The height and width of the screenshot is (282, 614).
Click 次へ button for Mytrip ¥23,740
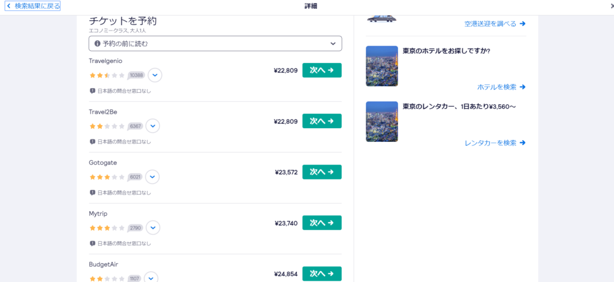[322, 223]
